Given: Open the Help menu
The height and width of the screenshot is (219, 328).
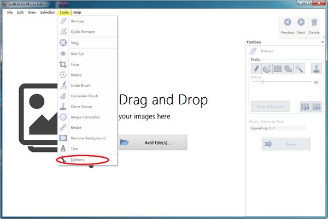Looking at the screenshot, I should click(x=77, y=13).
